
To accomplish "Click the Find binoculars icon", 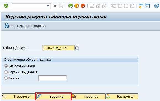I will (98, 6).
